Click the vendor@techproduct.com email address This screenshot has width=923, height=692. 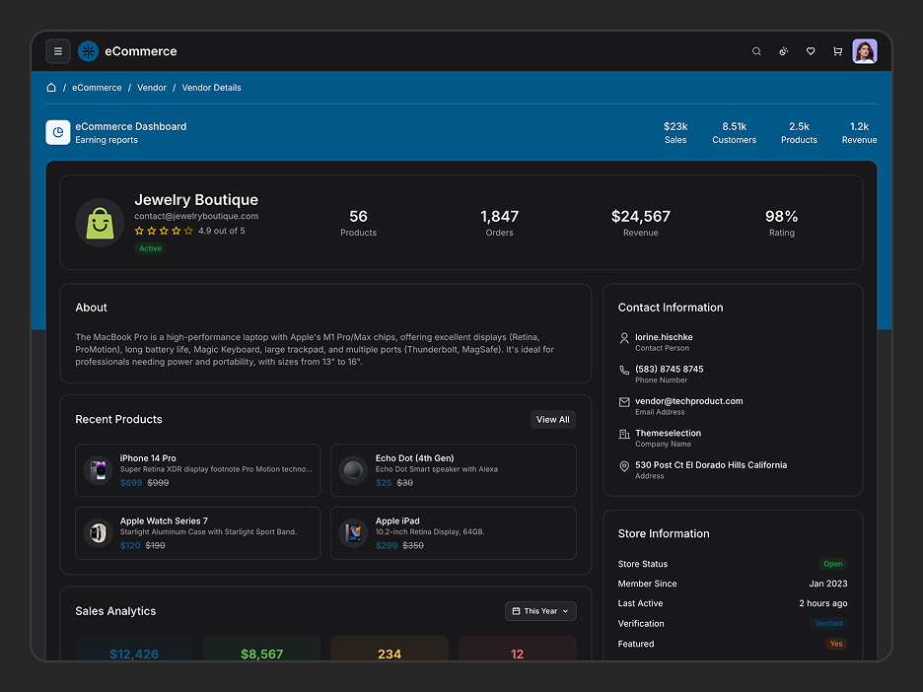tap(688, 401)
